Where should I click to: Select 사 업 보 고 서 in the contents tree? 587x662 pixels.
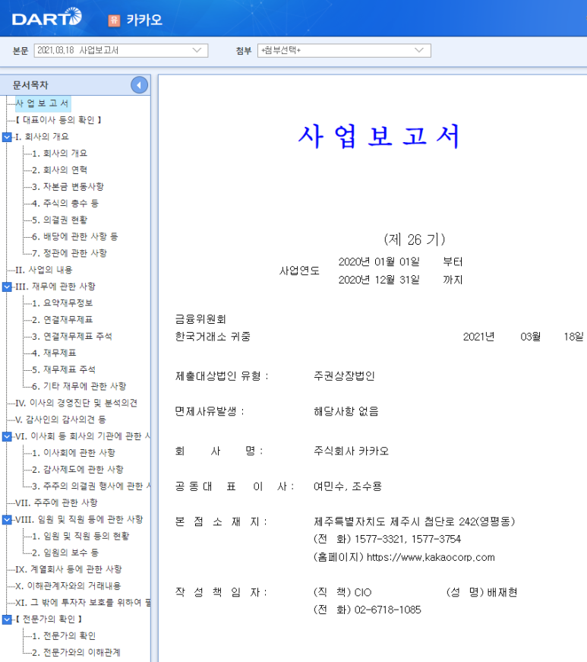(x=43, y=103)
